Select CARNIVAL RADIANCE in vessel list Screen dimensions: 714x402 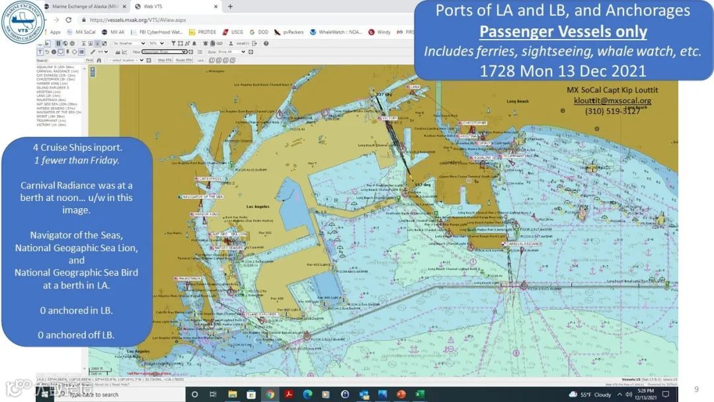(x=58, y=71)
